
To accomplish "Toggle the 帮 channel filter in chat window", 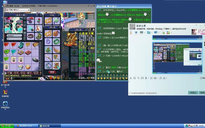I will pos(108,75).
